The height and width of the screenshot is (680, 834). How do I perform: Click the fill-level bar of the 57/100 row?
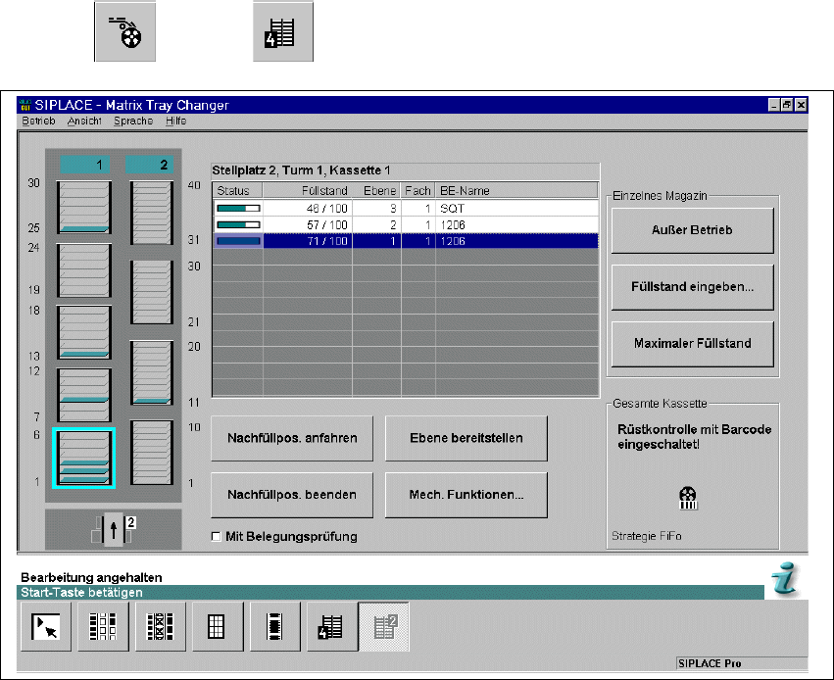[x=238, y=224]
